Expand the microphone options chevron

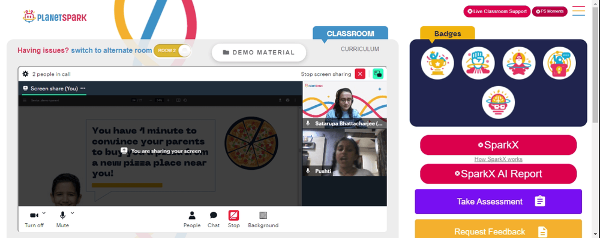[x=73, y=213]
